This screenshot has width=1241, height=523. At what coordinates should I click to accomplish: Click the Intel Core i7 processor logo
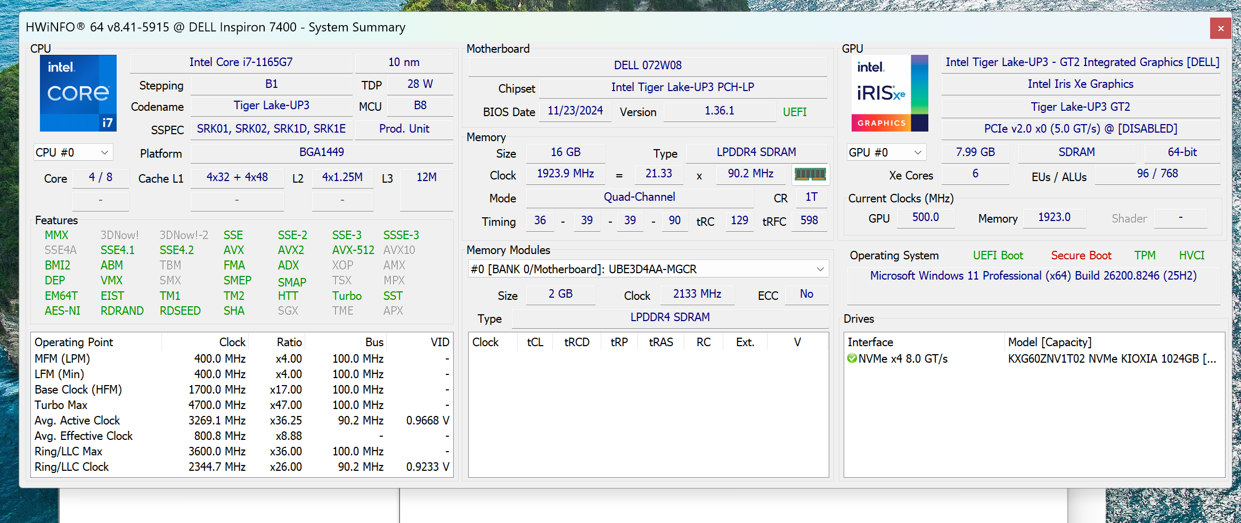coord(78,93)
